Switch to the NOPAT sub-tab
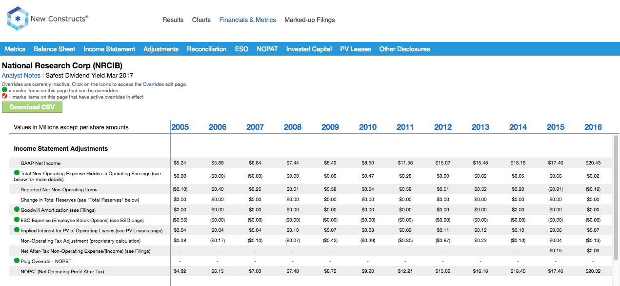Image resolution: width=620 pixels, height=286 pixels. (x=267, y=49)
